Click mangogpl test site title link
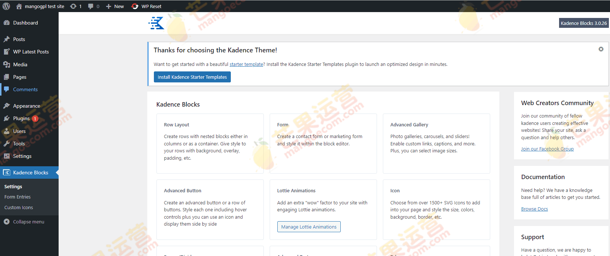The height and width of the screenshot is (256, 610). (44, 6)
